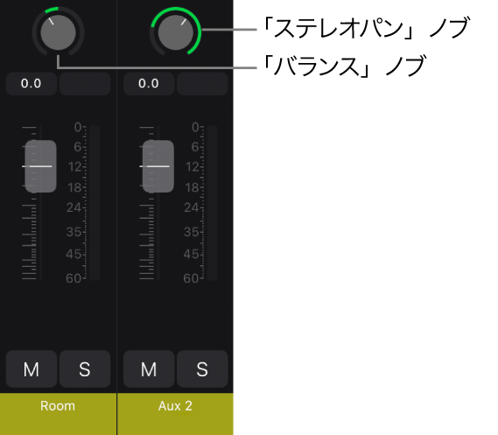
Task: Click the empty peak level display on Aux 2
Action: tap(202, 83)
